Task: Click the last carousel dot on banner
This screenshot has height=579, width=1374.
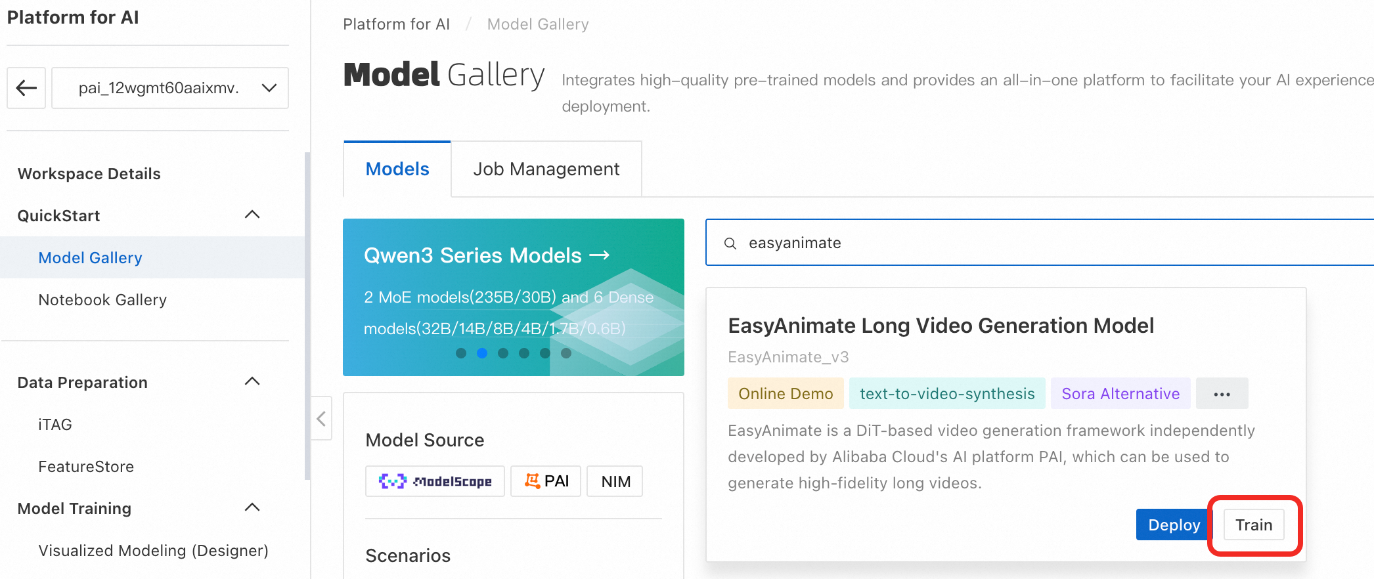Action: click(x=566, y=353)
